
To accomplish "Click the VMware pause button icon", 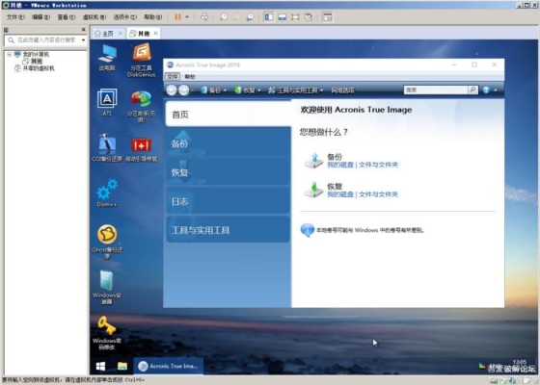I will coord(177,17).
